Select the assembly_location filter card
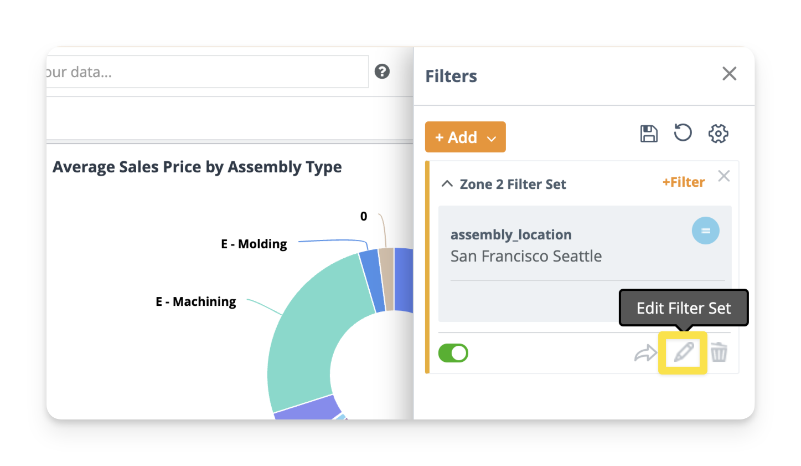The image size is (801, 466). pyautogui.click(x=554, y=247)
